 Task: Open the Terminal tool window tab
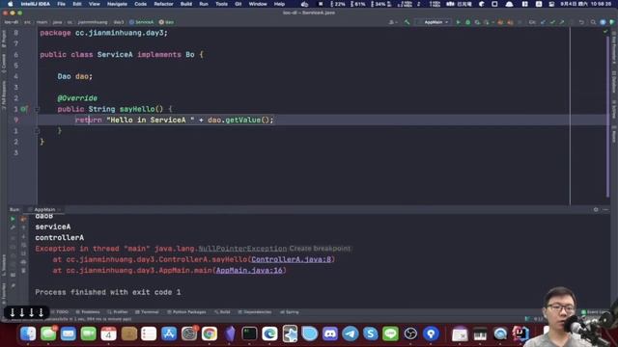[147, 312]
